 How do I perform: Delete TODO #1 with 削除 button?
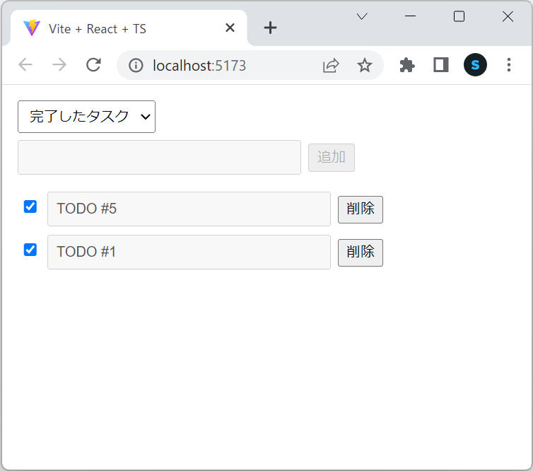[361, 252]
